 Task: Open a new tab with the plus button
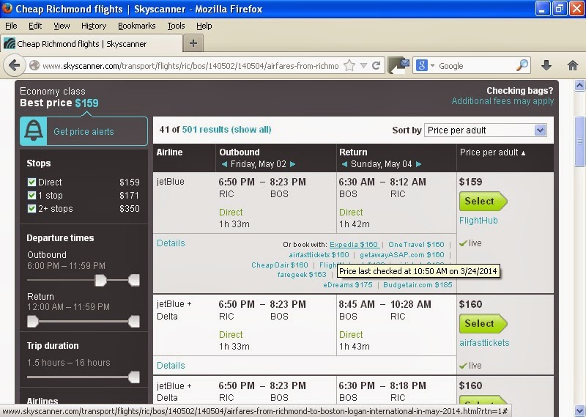click(193, 43)
